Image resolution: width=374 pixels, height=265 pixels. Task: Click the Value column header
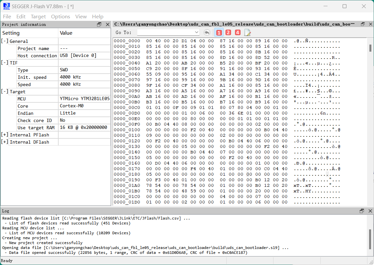tap(84, 33)
